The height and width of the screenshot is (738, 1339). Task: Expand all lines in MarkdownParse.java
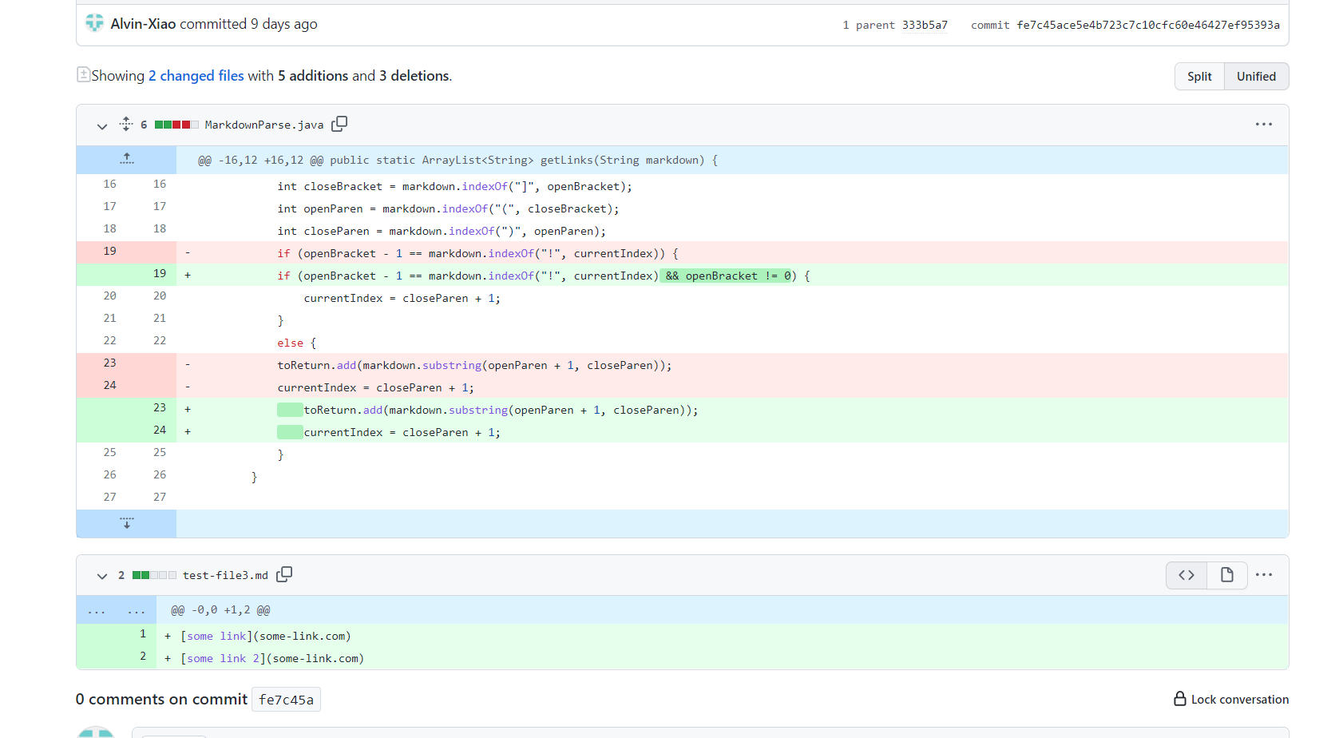tap(126, 124)
